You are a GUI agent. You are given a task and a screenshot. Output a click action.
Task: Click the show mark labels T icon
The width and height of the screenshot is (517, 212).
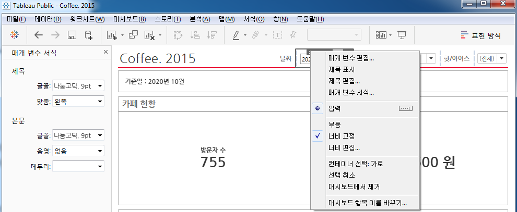(278, 35)
